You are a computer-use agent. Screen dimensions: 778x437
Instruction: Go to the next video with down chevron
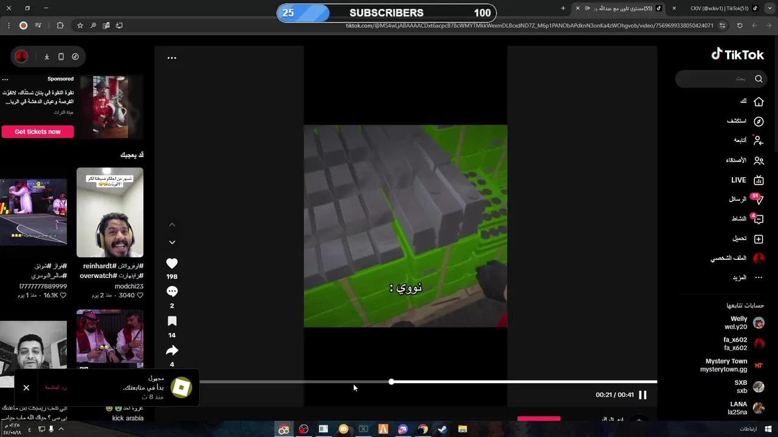tap(172, 242)
